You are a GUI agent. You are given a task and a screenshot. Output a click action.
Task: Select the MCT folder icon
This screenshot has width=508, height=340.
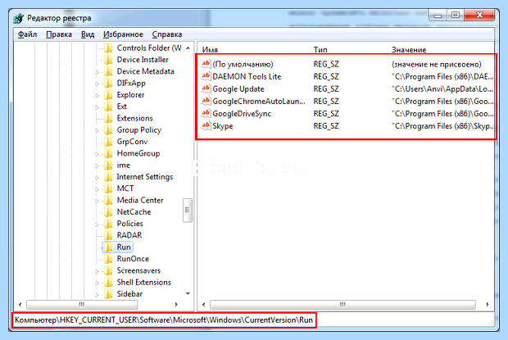[108, 188]
